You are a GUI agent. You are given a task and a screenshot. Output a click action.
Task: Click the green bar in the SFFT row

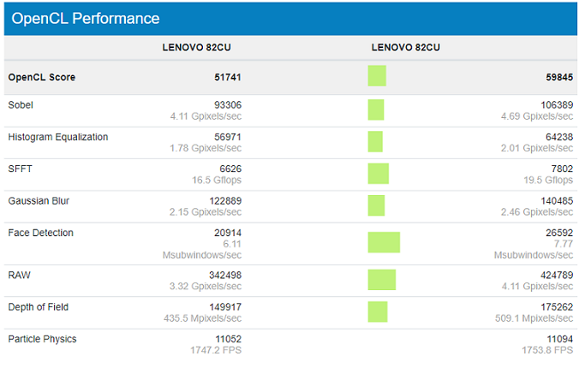pyautogui.click(x=378, y=174)
